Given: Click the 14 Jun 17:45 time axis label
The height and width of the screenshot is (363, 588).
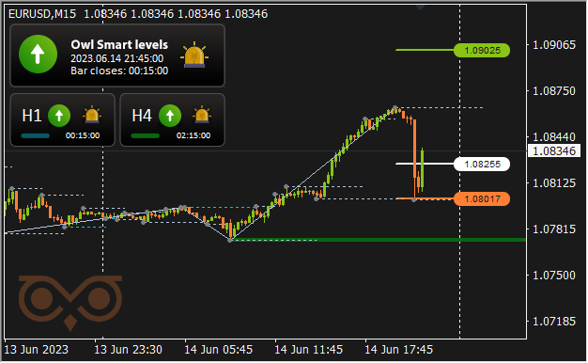Looking at the screenshot, I should pos(399,350).
